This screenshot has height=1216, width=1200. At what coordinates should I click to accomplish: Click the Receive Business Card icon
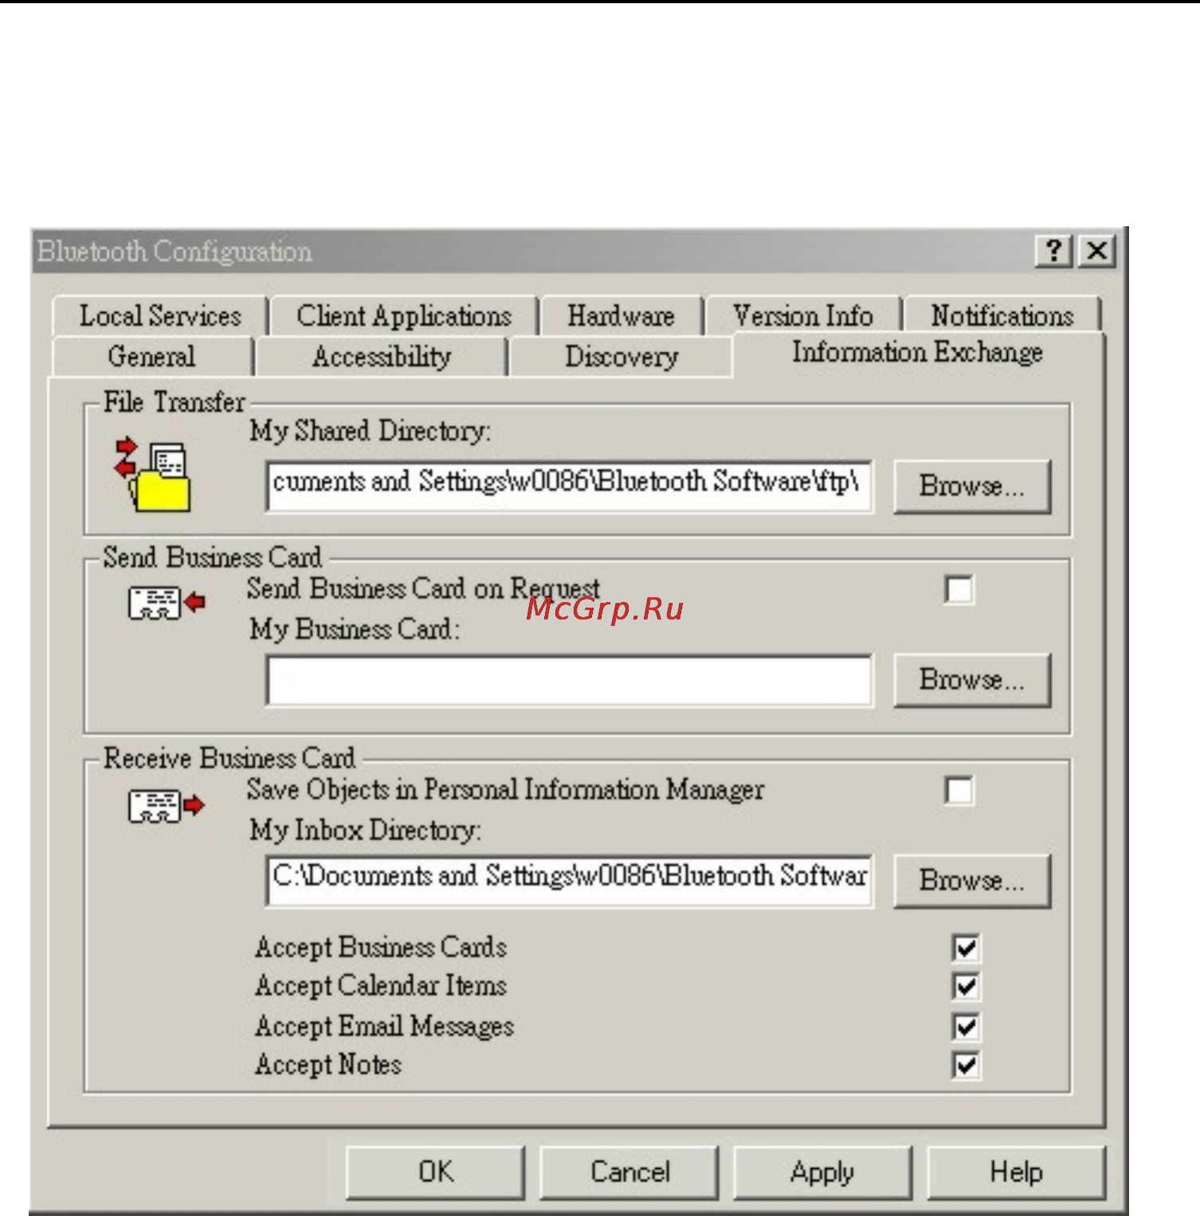(167, 806)
